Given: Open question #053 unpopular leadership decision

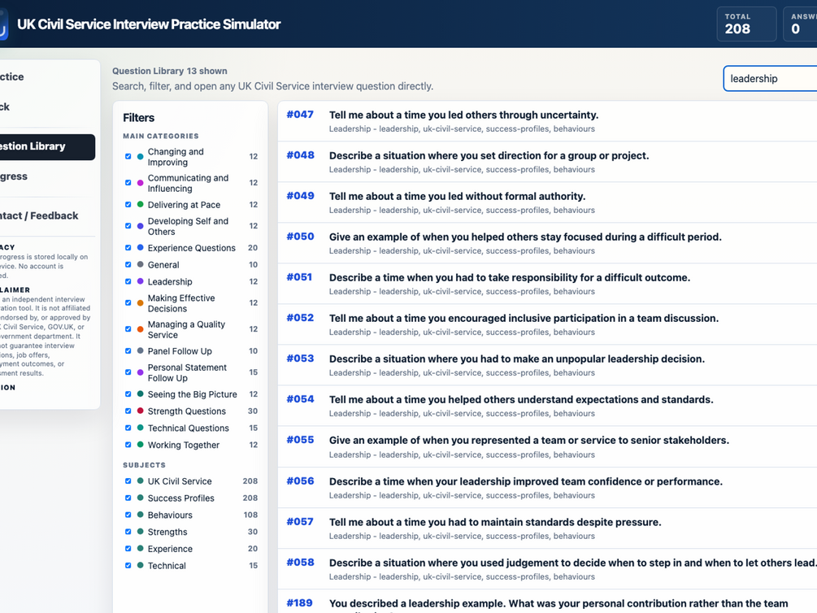Looking at the screenshot, I should coord(547,365).
